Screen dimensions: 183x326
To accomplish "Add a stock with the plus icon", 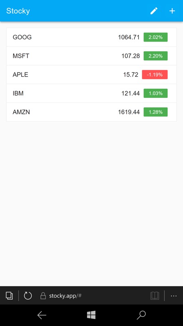I will tap(172, 11).
